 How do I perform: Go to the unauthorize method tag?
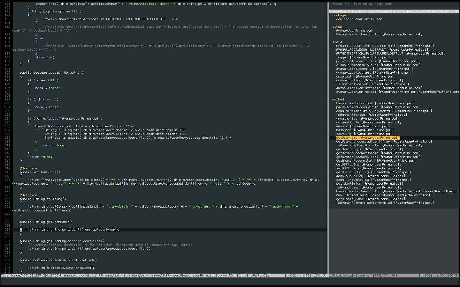[368, 119]
